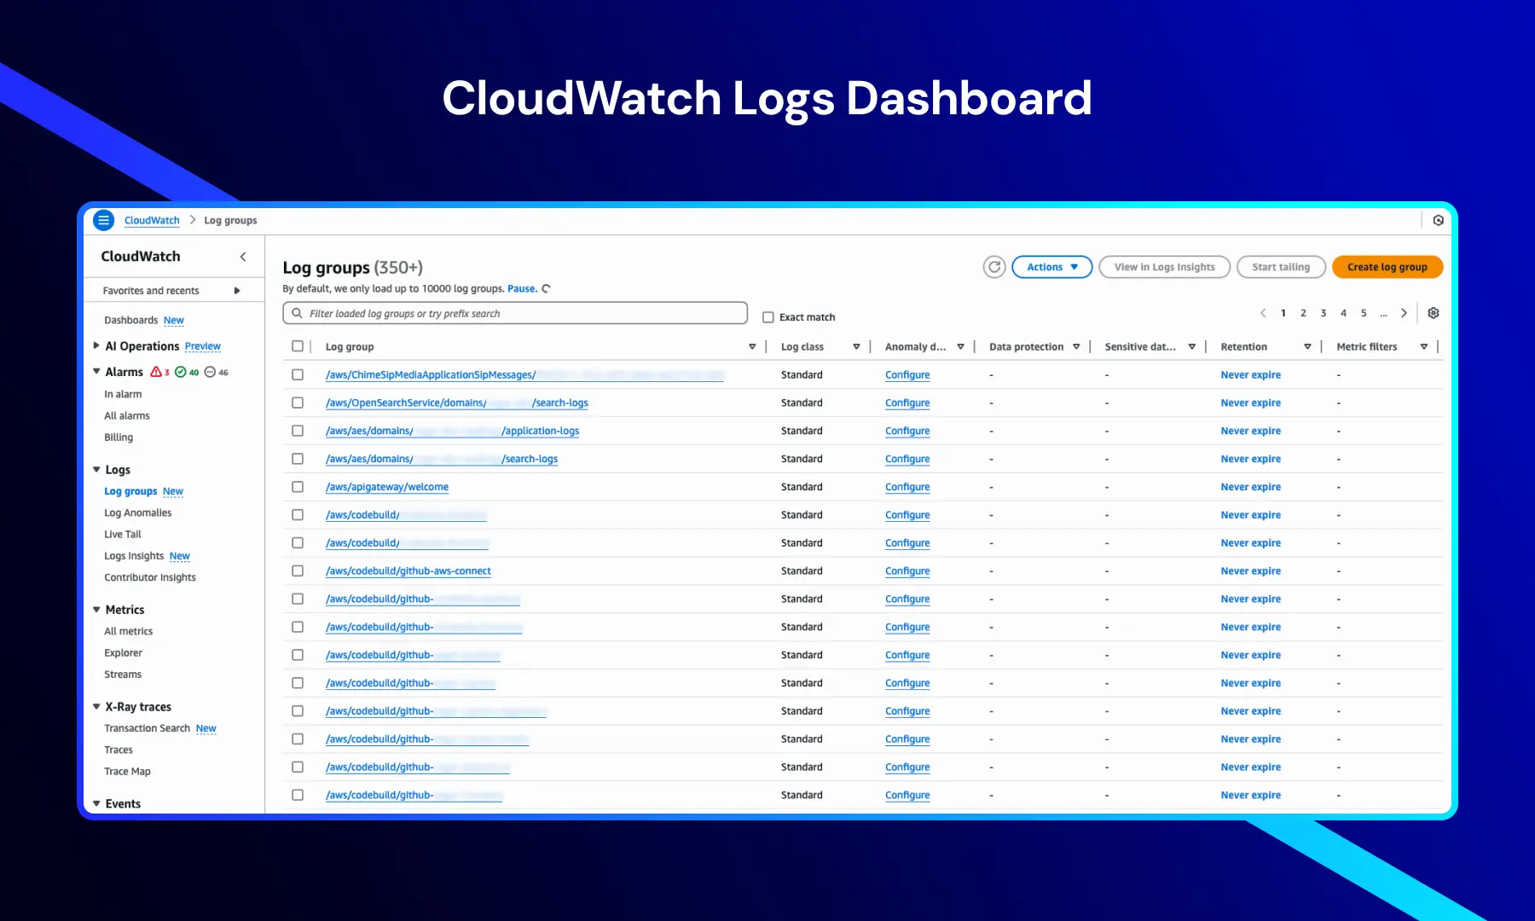Open Logs Insights in sidebar
1535x921 pixels.
134,556
